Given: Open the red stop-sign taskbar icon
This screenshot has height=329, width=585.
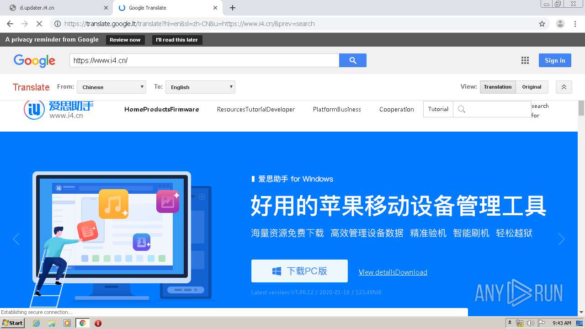Looking at the screenshot, I should (x=98, y=323).
